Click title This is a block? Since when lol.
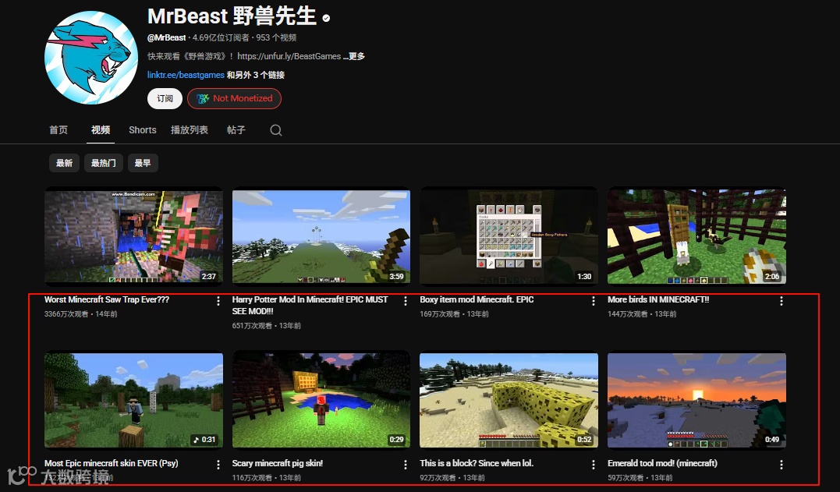Image resolution: width=840 pixels, height=492 pixels. (477, 463)
